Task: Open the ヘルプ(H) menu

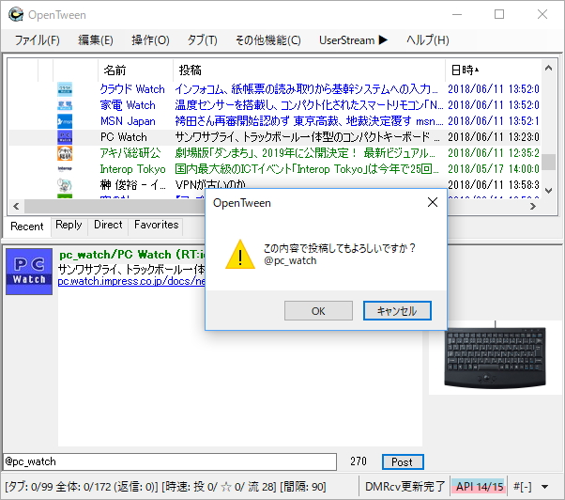Action: tap(428, 40)
